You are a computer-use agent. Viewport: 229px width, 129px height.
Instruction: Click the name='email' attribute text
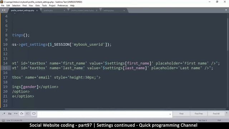tap(38, 77)
